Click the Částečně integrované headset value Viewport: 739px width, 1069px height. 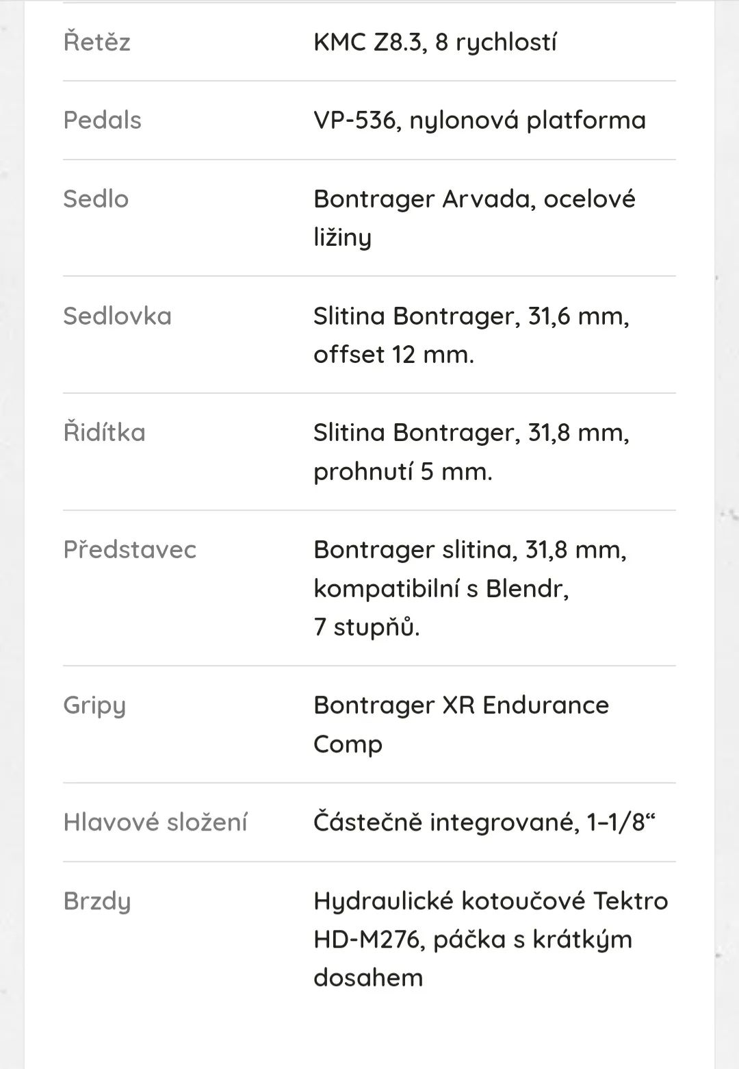point(484,822)
